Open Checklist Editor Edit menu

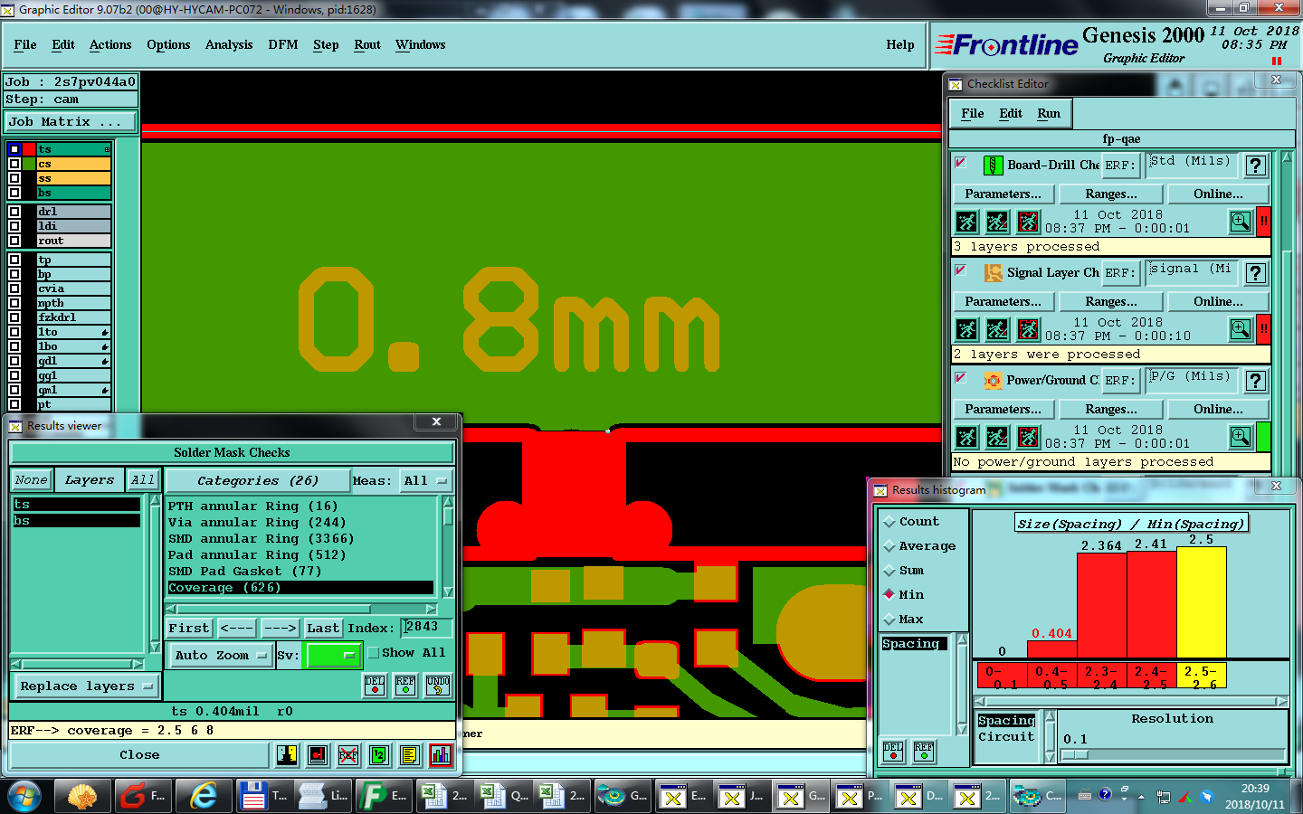tap(1011, 113)
